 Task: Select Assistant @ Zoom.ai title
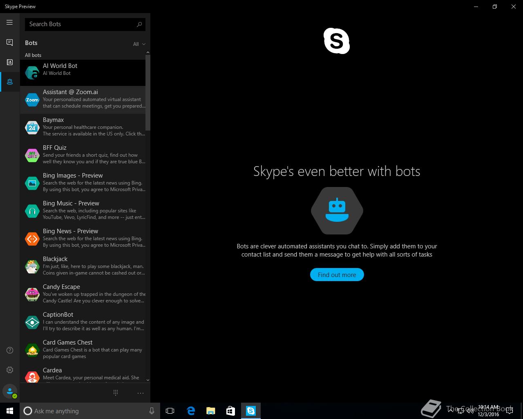pyautogui.click(x=70, y=92)
